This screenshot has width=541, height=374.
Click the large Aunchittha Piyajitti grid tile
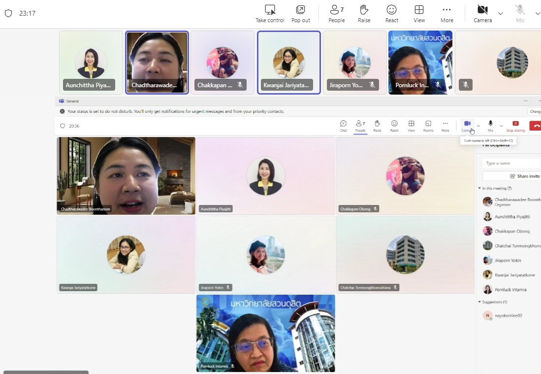[266, 176]
